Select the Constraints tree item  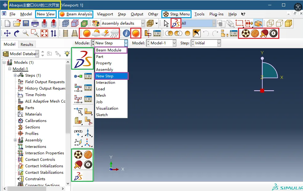35,179
